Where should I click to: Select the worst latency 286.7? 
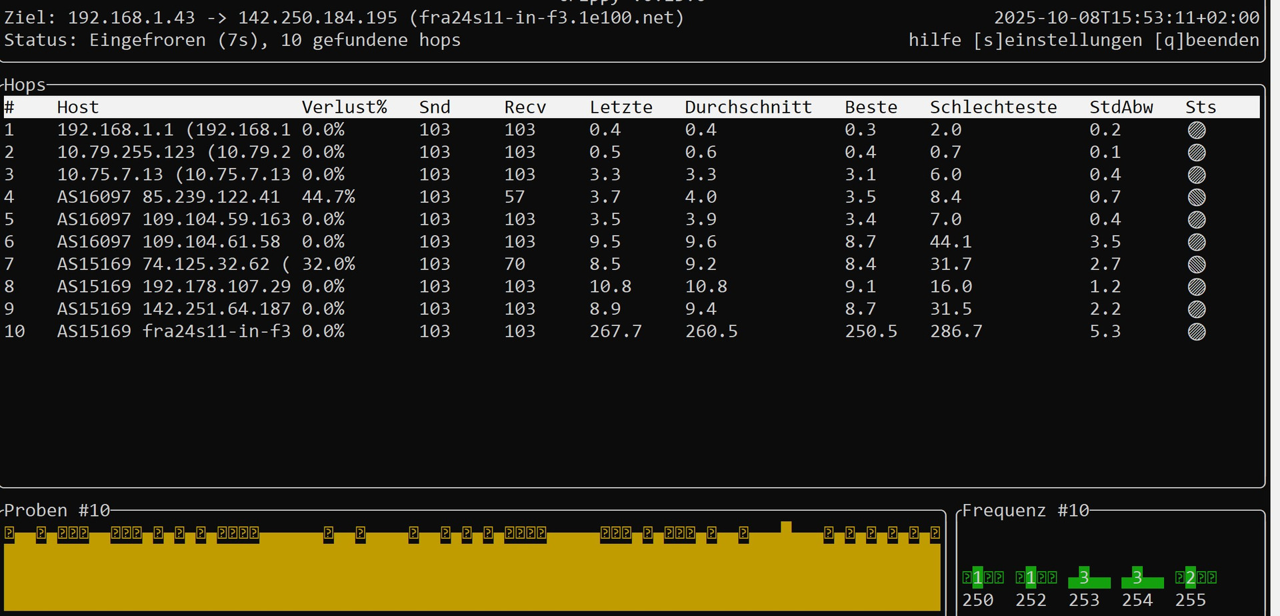(x=956, y=331)
